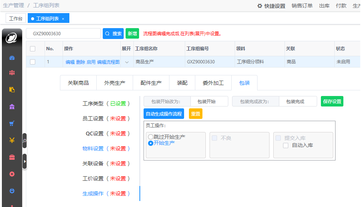Open the red briefcase sidebar icon
The height and width of the screenshot is (207, 361).
[x=12, y=157]
